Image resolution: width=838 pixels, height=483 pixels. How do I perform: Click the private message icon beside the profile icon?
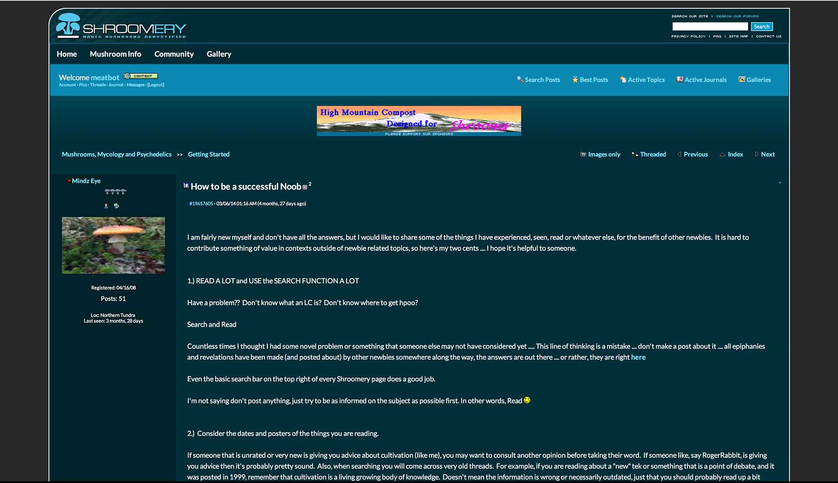(x=117, y=206)
